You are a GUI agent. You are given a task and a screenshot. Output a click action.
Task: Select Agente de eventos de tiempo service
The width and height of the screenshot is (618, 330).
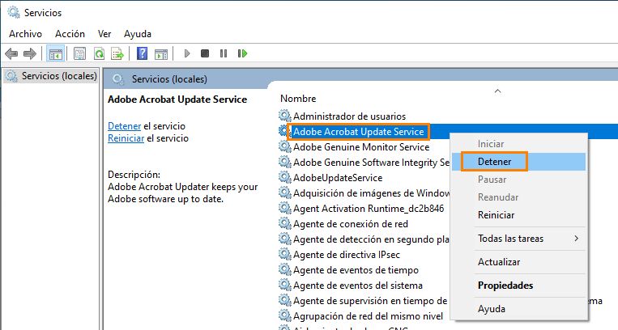coord(356,270)
